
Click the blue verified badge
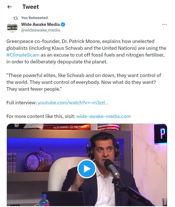coord(63,24)
